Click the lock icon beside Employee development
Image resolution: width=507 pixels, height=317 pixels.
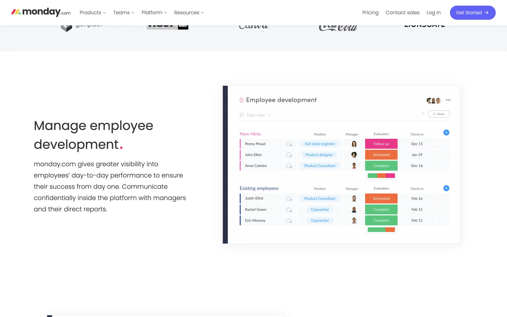241,100
